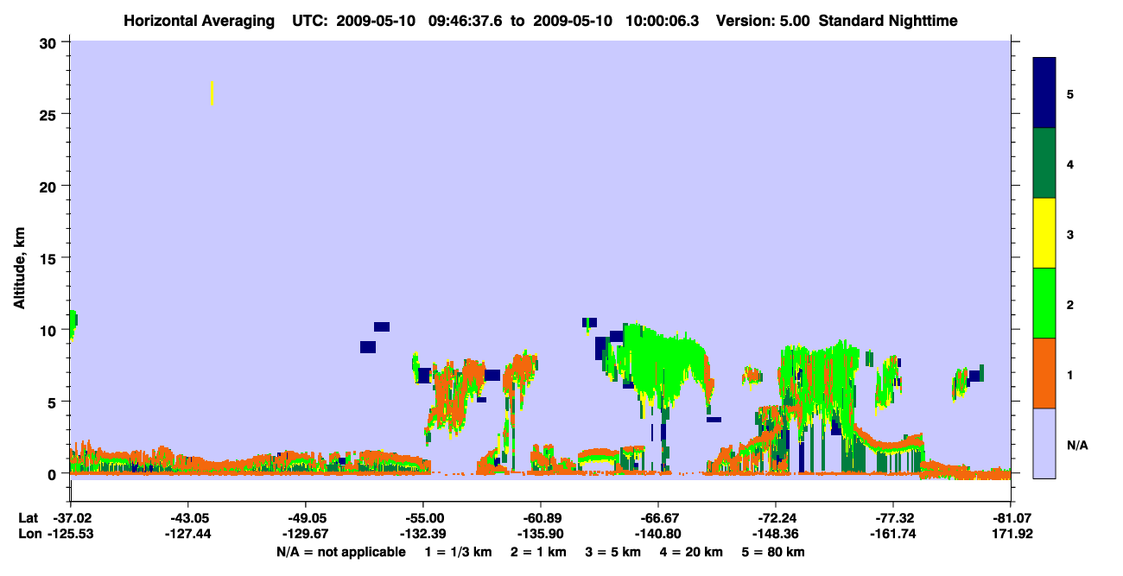Click latitude value -77.32
The height and width of the screenshot is (576, 1123).
click(893, 518)
